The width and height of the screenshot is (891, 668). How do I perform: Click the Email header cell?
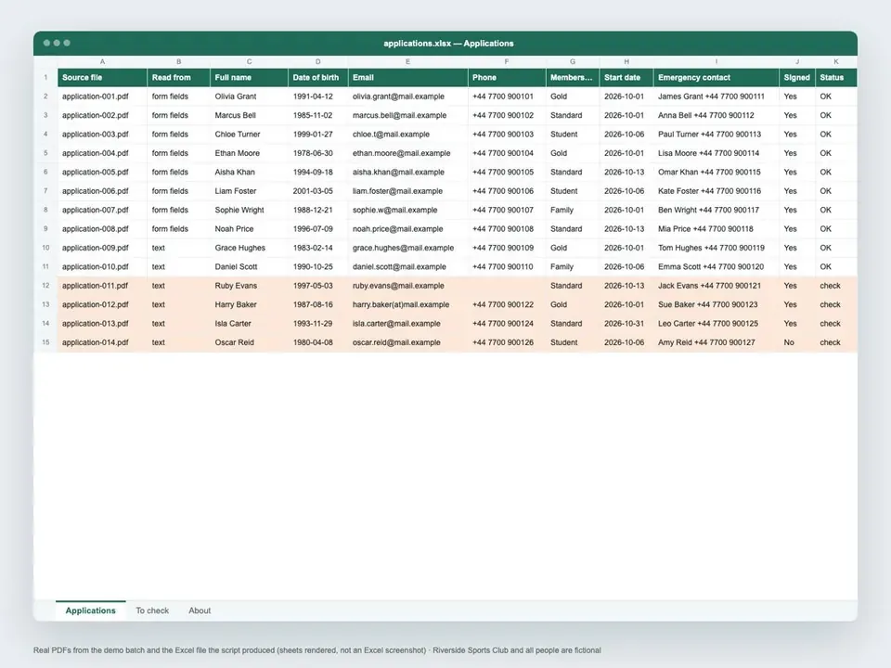coord(408,77)
